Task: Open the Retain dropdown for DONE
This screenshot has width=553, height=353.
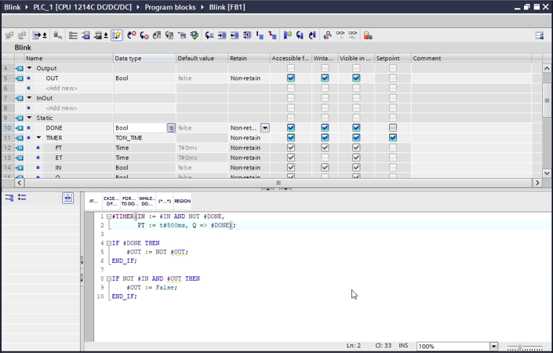Action: [x=265, y=128]
